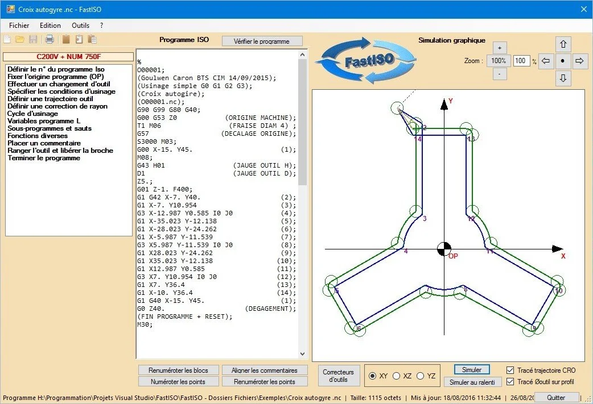The width and height of the screenshot is (593, 404).
Task: Click the Vérifier le programme button
Action: (262, 40)
